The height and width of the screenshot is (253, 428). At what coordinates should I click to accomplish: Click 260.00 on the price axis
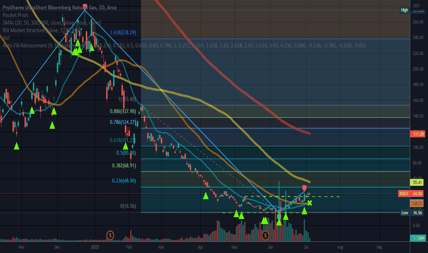[x=418, y=22]
